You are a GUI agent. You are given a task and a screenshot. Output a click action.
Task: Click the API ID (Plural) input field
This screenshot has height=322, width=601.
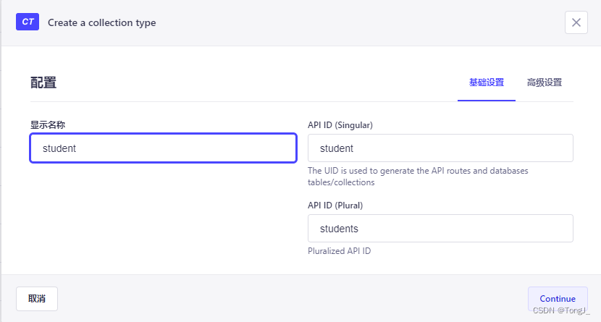tap(440, 229)
